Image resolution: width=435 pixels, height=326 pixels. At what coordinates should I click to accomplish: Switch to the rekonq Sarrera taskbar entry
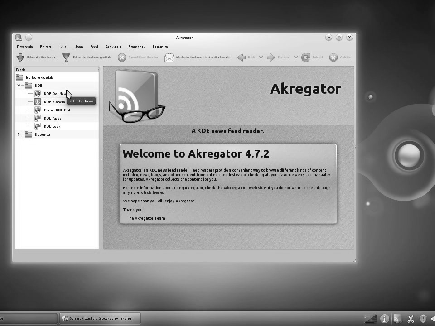point(100,318)
